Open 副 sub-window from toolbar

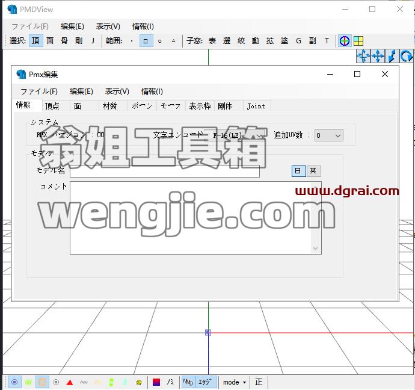313,41
